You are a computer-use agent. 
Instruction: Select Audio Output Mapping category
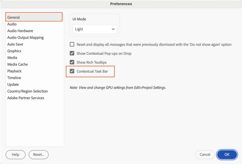(x=25, y=38)
